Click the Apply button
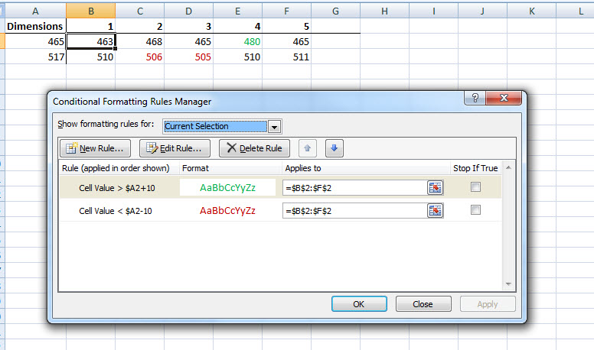This screenshot has height=350, width=594. (488, 304)
